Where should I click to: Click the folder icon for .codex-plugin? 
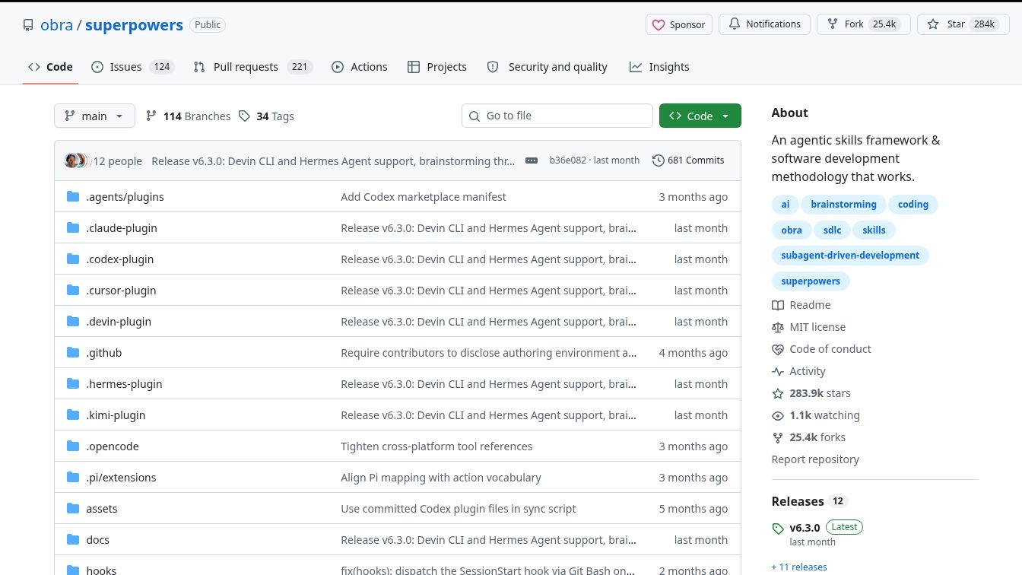pyautogui.click(x=73, y=259)
